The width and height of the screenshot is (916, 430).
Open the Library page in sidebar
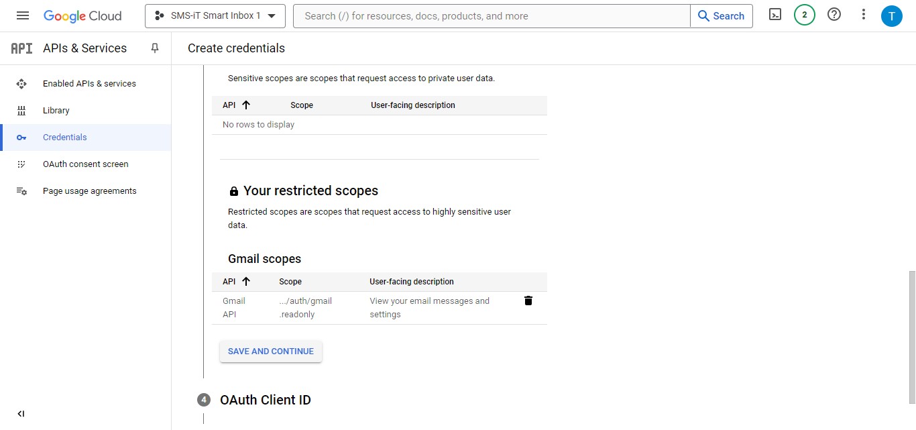click(56, 111)
